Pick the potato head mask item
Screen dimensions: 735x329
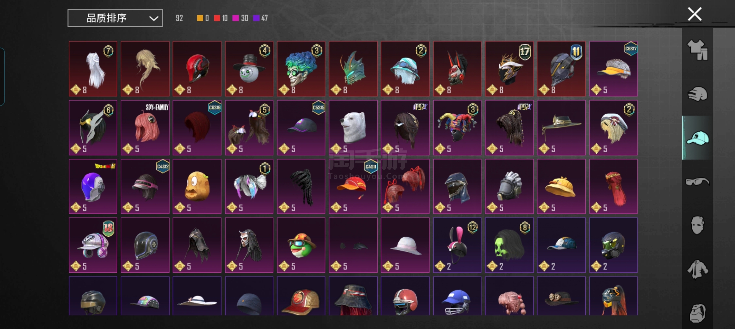pos(197,186)
